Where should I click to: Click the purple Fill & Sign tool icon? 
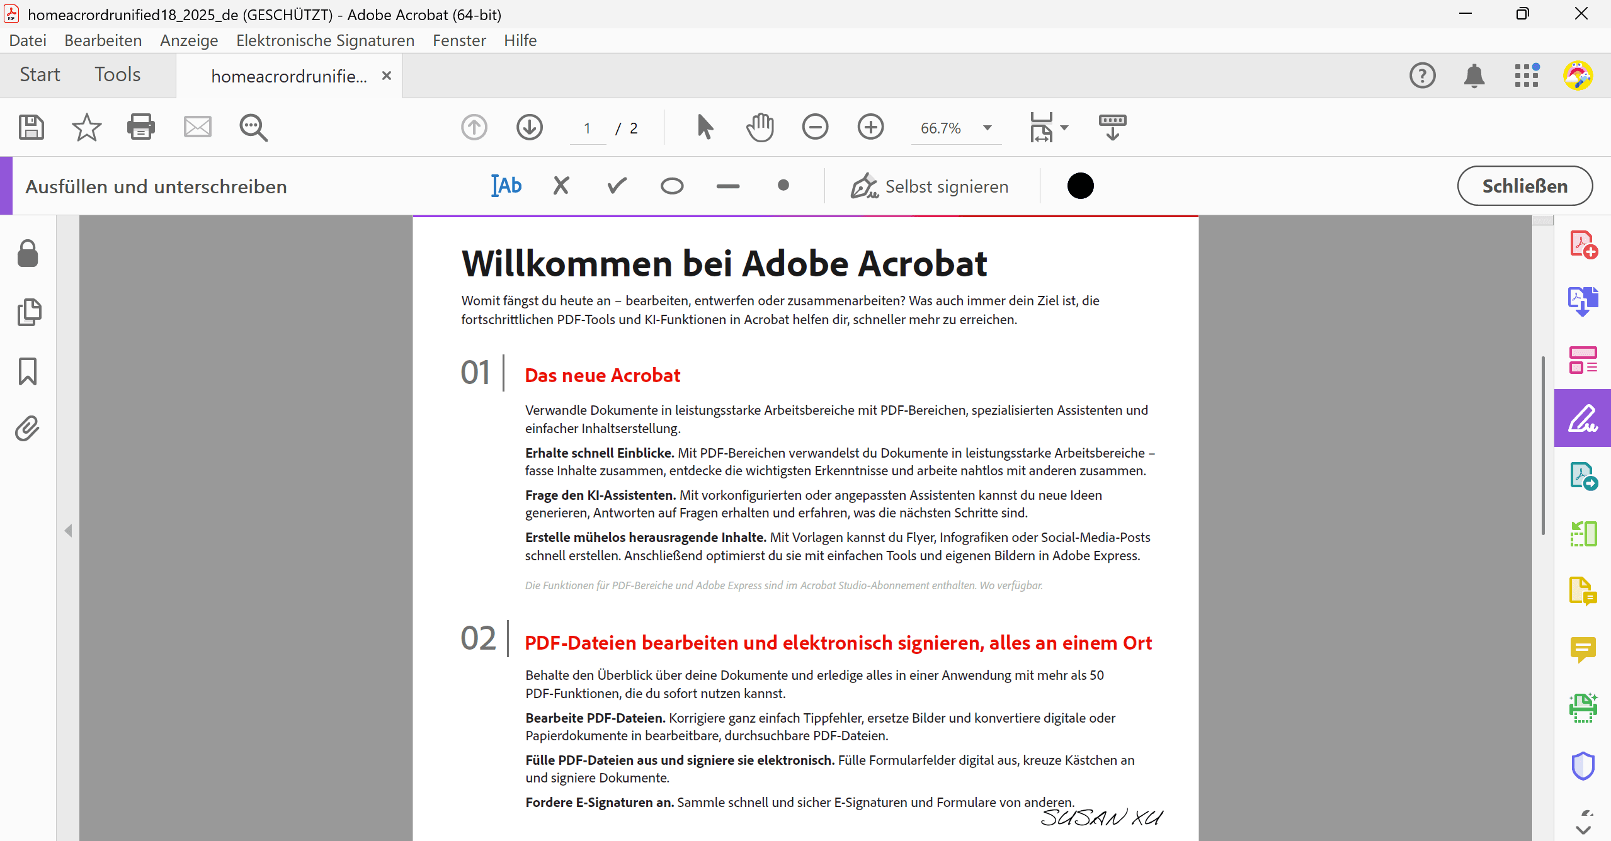coord(1583,418)
